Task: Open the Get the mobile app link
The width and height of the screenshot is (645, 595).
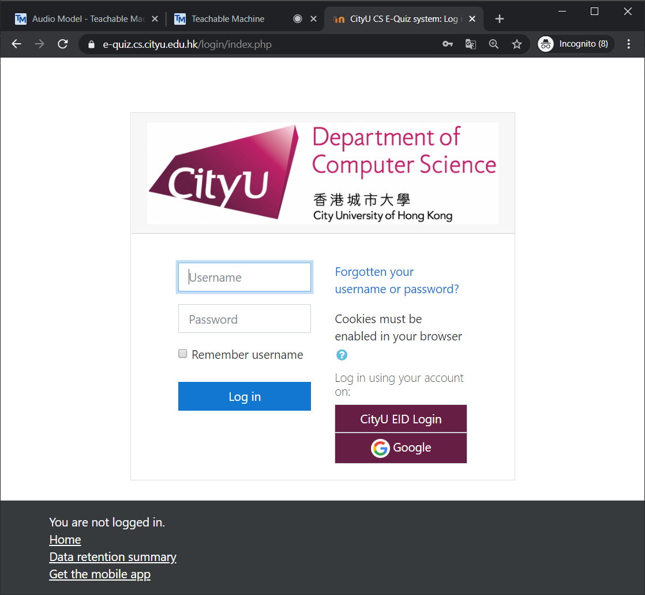Action: 100,574
